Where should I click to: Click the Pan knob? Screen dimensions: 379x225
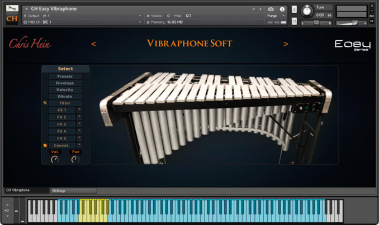[75, 160]
